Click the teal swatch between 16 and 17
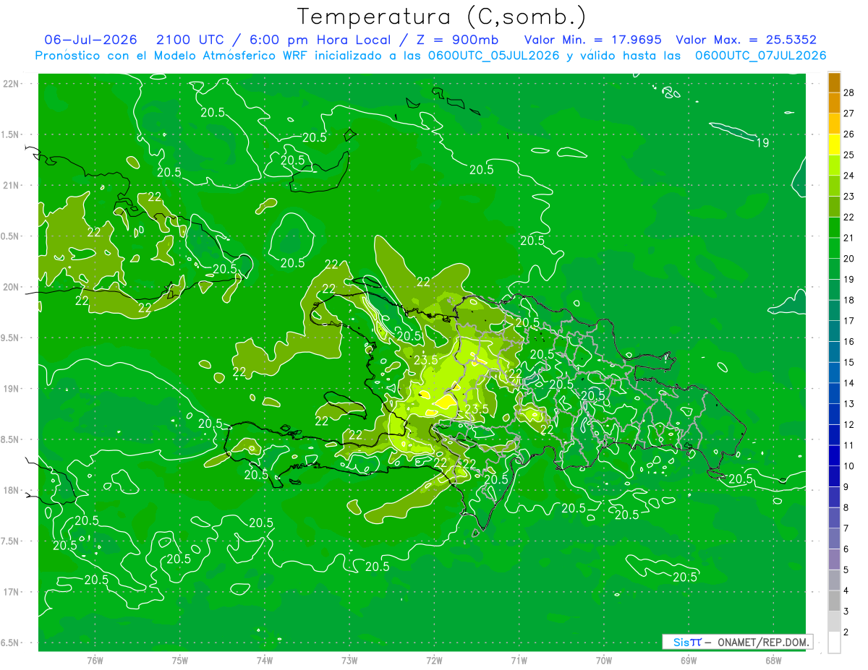The image size is (868, 670). pos(834,332)
